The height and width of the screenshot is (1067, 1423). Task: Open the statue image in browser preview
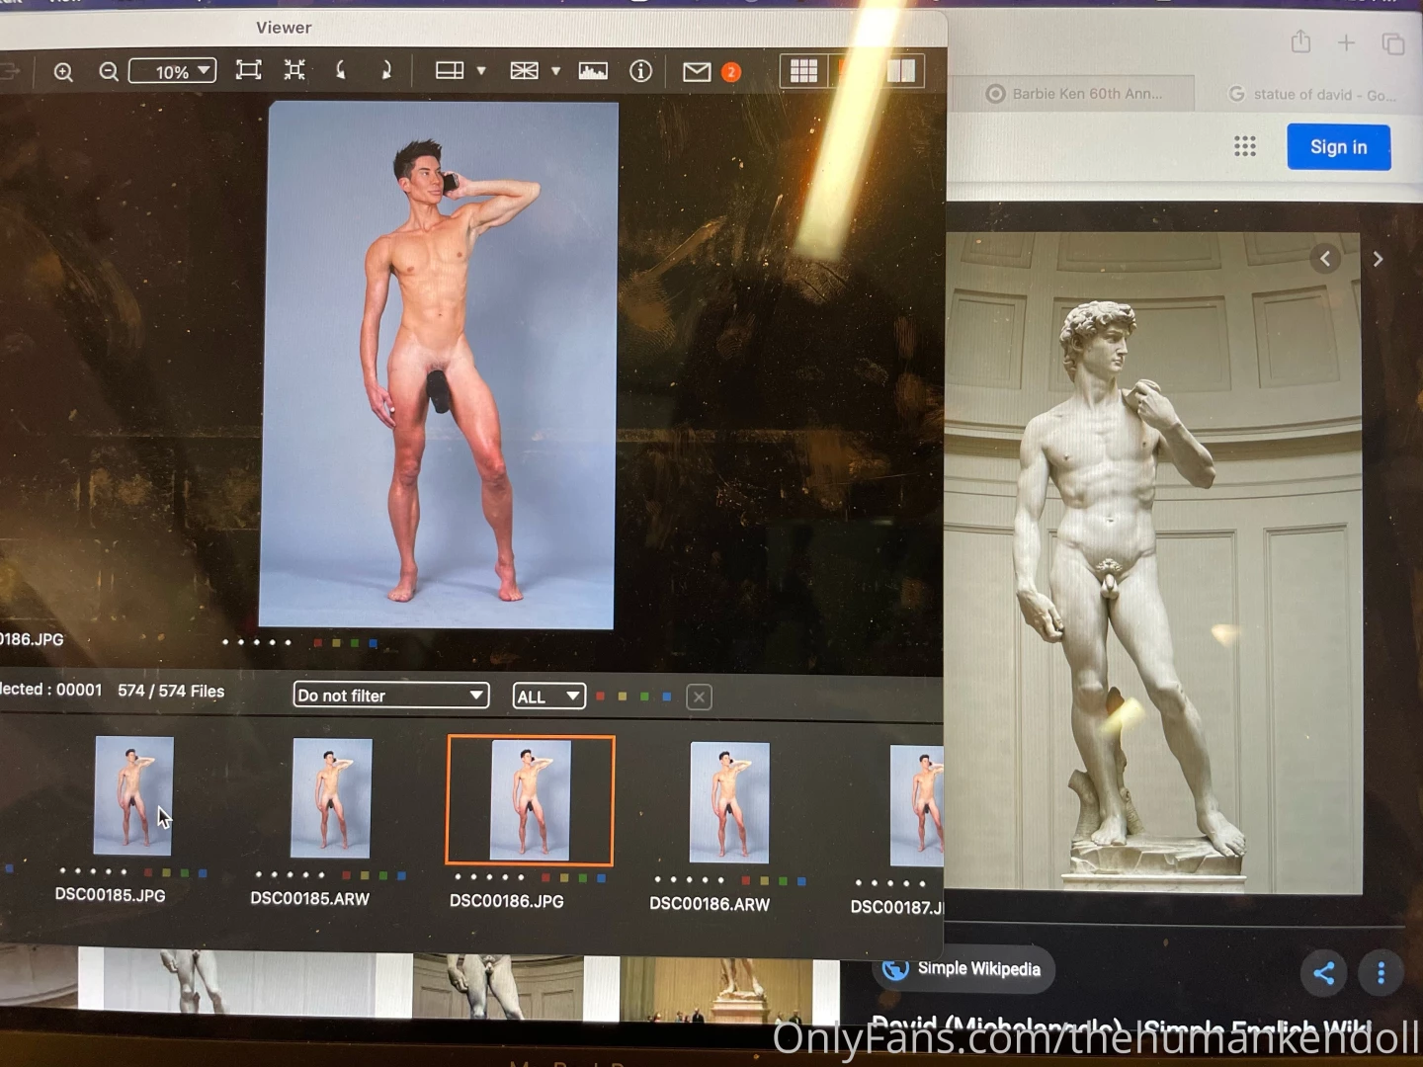pos(1154,563)
